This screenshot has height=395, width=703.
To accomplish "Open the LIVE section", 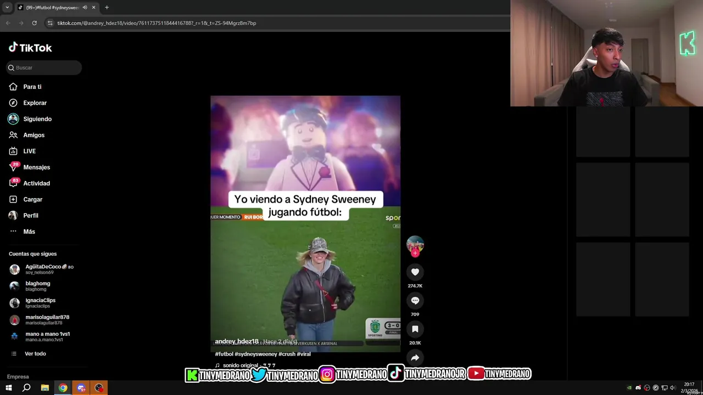I will click(x=29, y=151).
